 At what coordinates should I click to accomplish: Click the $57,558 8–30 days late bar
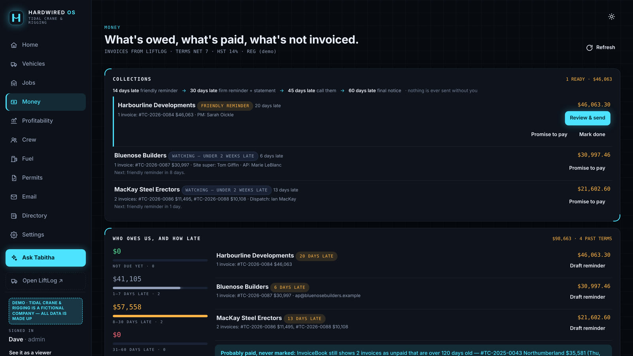tap(160, 316)
